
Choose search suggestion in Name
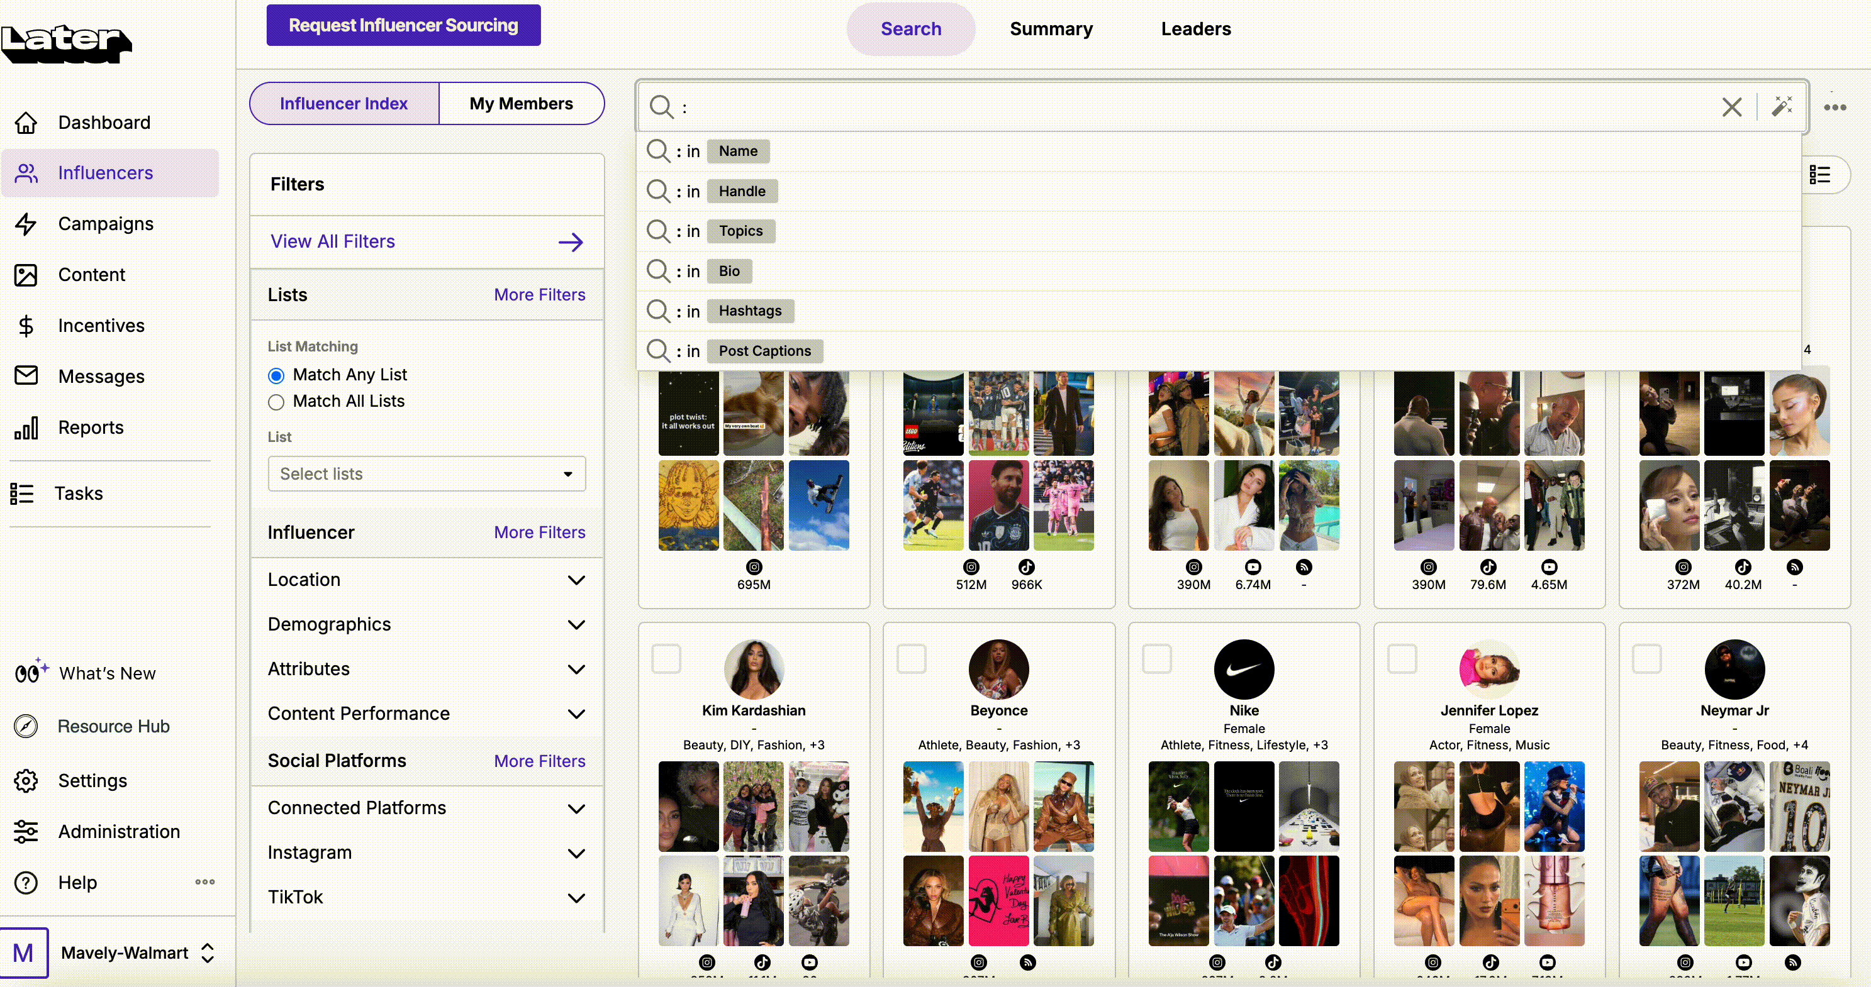(1219, 152)
